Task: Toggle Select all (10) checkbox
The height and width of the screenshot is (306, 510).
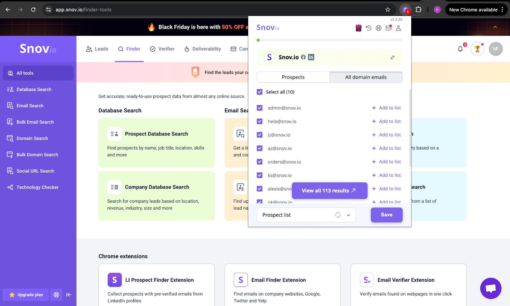Action: click(x=260, y=92)
